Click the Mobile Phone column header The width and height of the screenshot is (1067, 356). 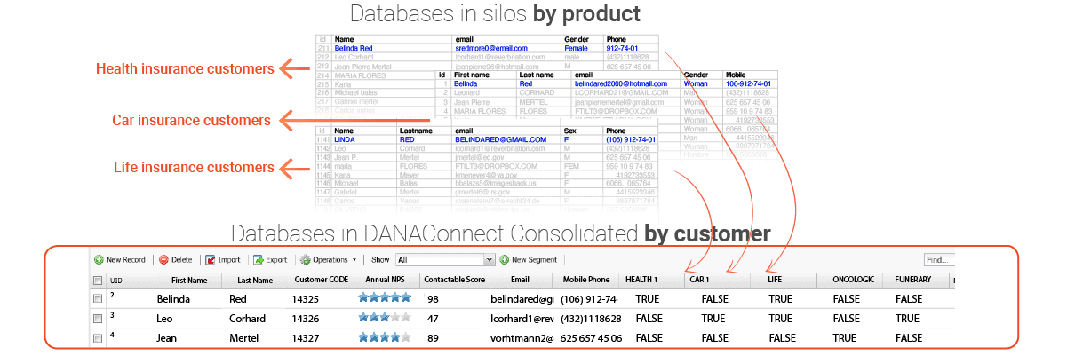click(x=586, y=281)
